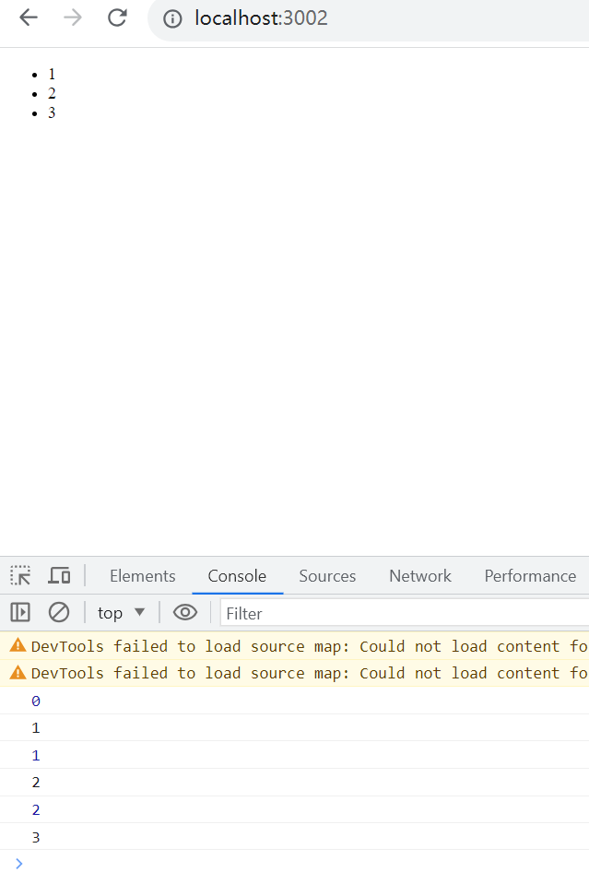Toggle the device toolbar icon
The width and height of the screenshot is (589, 884).
(x=59, y=575)
